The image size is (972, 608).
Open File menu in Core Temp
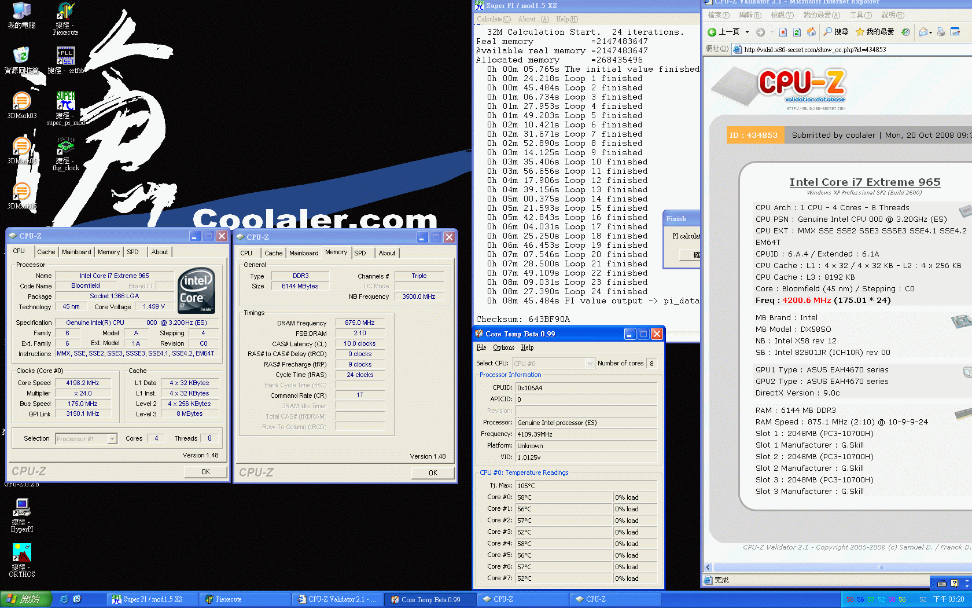pyautogui.click(x=481, y=347)
